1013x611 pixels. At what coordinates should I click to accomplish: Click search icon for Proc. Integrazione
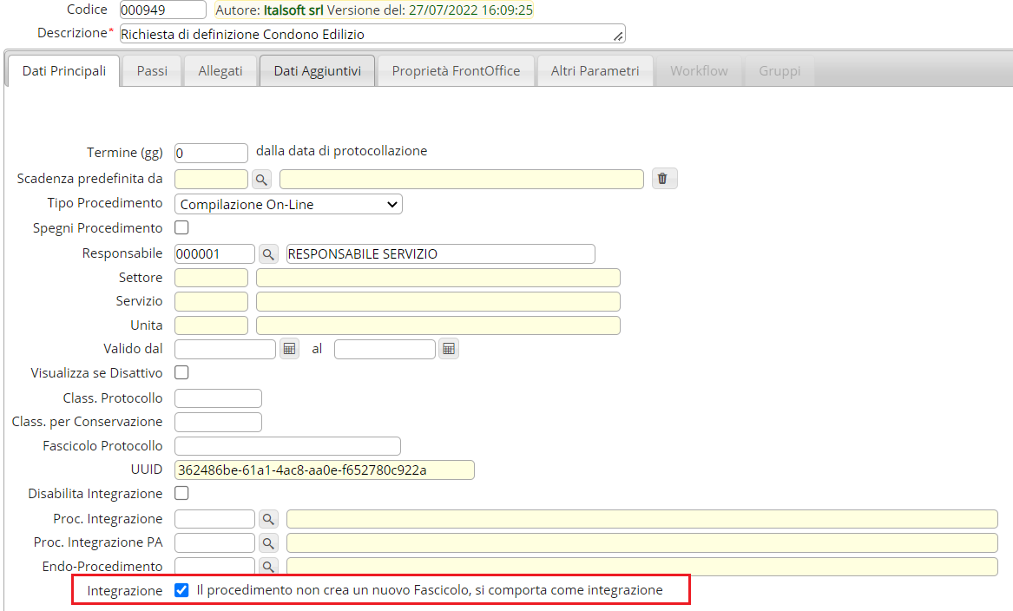[268, 519]
